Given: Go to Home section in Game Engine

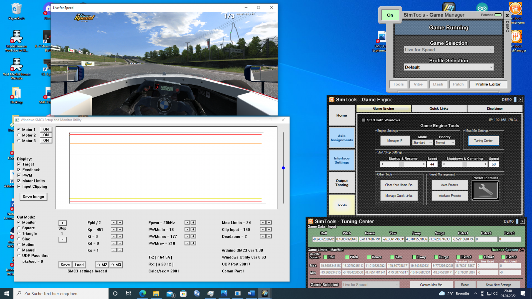Looking at the screenshot, I should pos(342,116).
